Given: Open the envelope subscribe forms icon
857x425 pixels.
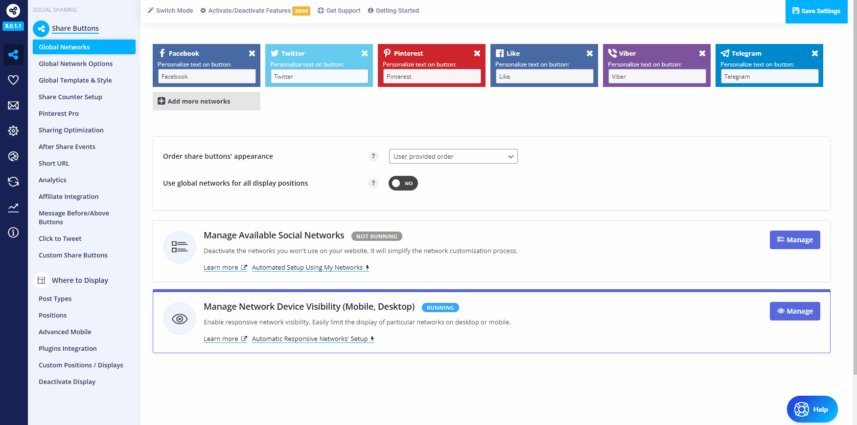Looking at the screenshot, I should tap(13, 106).
